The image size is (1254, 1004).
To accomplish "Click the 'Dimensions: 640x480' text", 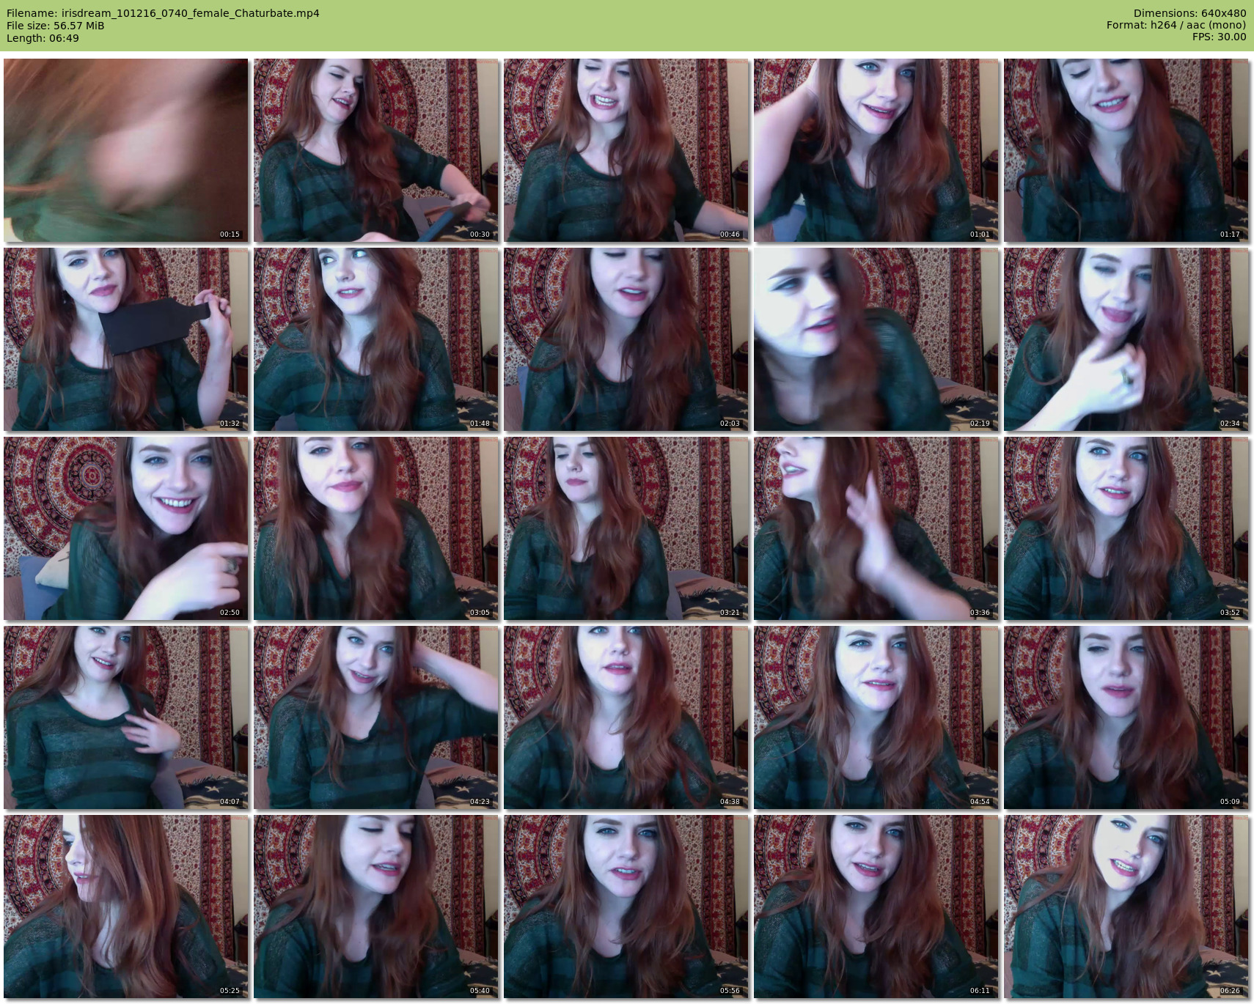I will (1189, 13).
